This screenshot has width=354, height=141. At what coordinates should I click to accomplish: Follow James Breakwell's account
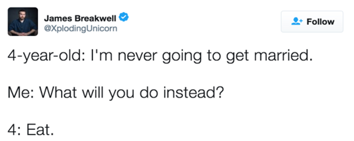[x=312, y=22]
